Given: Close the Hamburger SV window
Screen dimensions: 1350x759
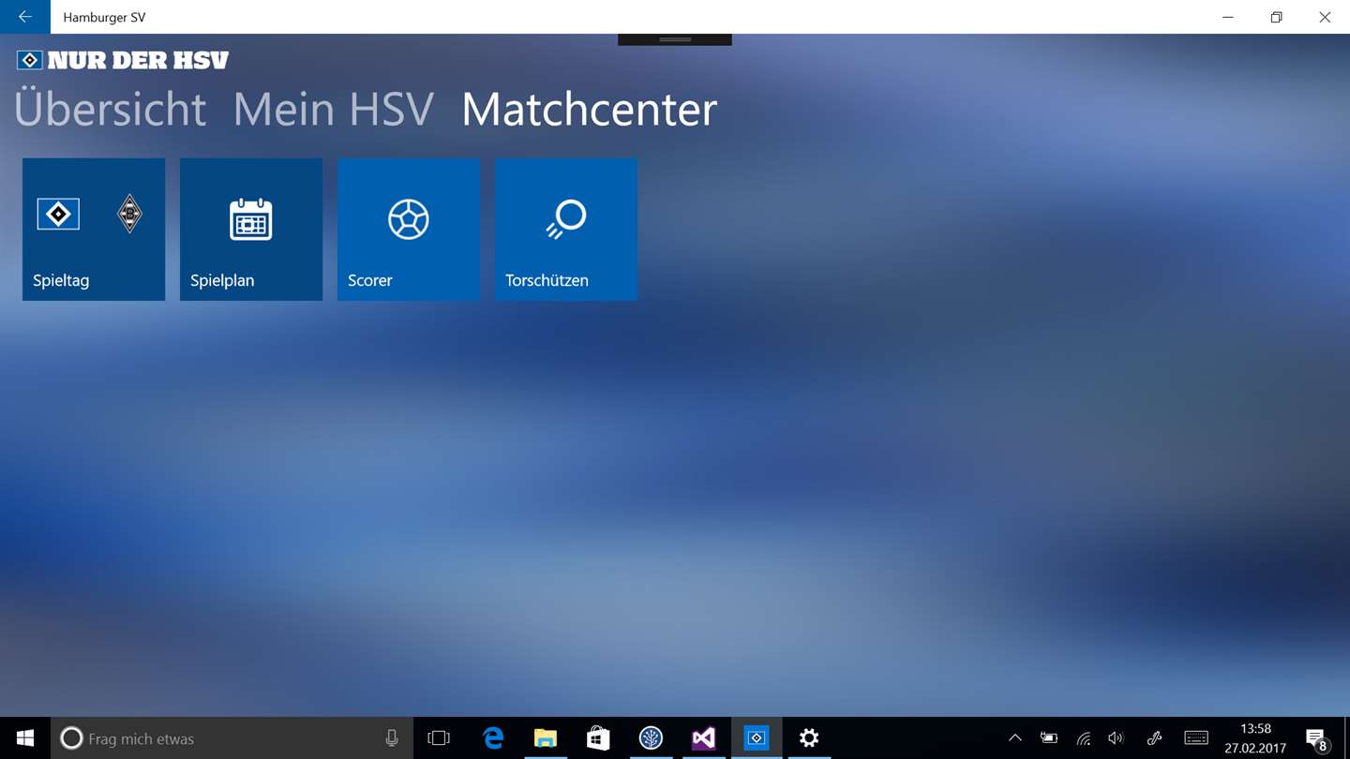Looking at the screenshot, I should tap(1325, 17).
